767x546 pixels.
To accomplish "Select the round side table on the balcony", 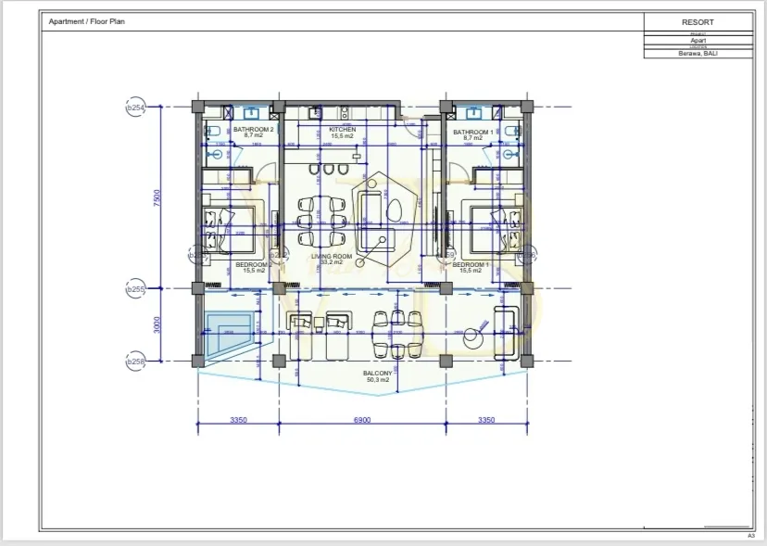I will click(x=478, y=336).
